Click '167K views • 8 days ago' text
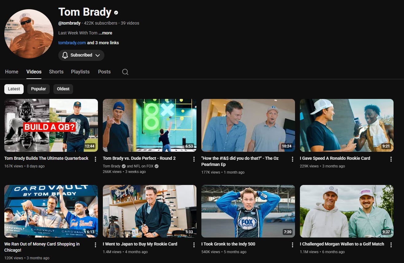Image resolution: width=404 pixels, height=263 pixels. click(25, 166)
